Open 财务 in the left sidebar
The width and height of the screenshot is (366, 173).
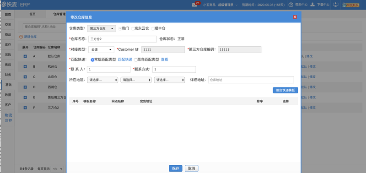pos(8,75)
